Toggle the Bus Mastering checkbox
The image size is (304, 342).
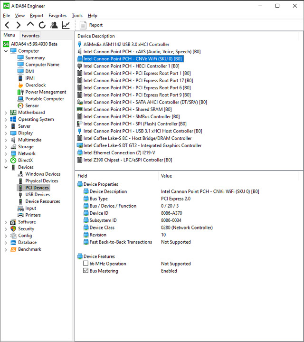click(x=85, y=270)
